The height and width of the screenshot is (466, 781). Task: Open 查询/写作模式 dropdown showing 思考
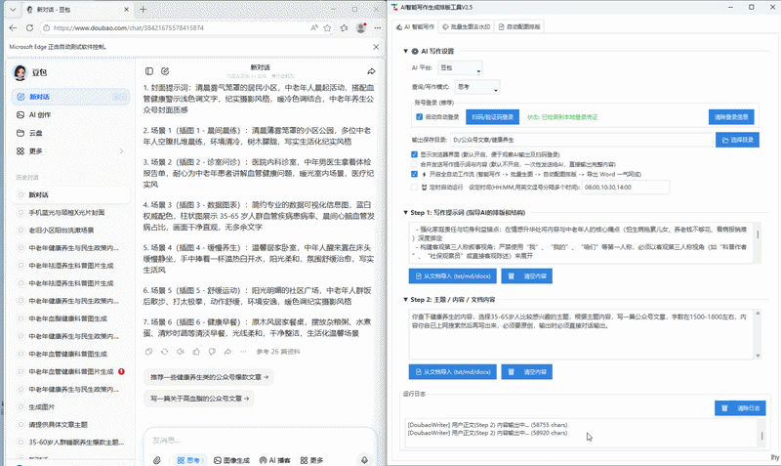pos(477,87)
